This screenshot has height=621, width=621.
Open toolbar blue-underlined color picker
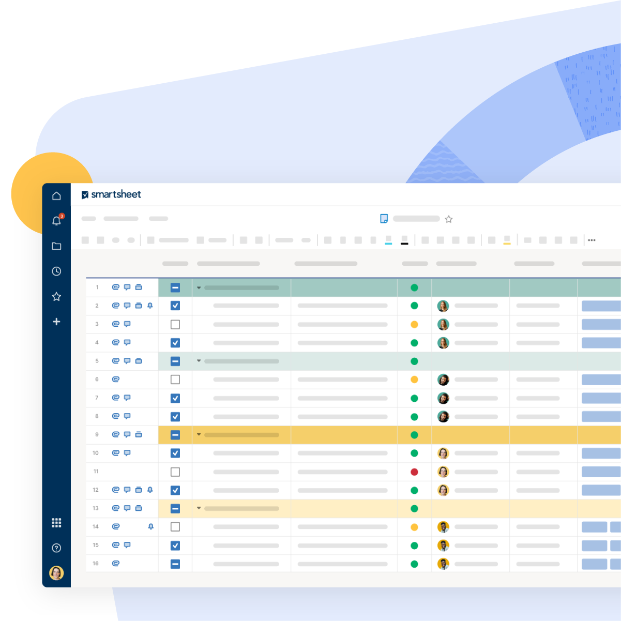388,240
